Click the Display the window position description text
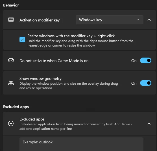Screen dimensions: 157x151 coord(69,86)
